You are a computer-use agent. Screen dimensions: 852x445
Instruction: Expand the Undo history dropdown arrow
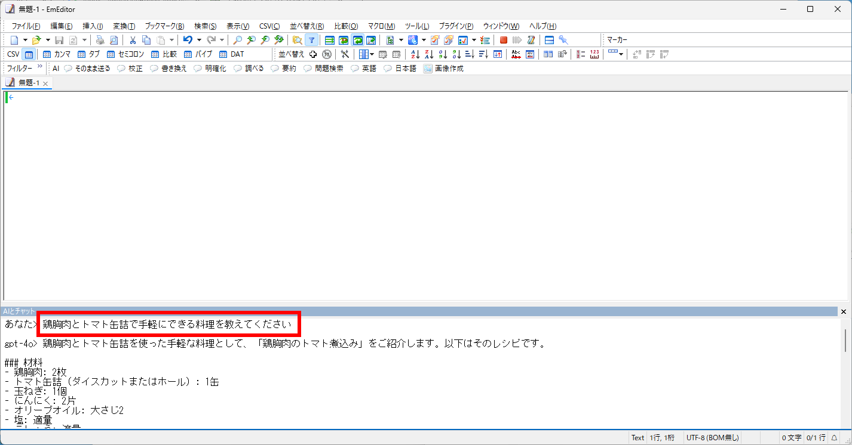coord(199,40)
